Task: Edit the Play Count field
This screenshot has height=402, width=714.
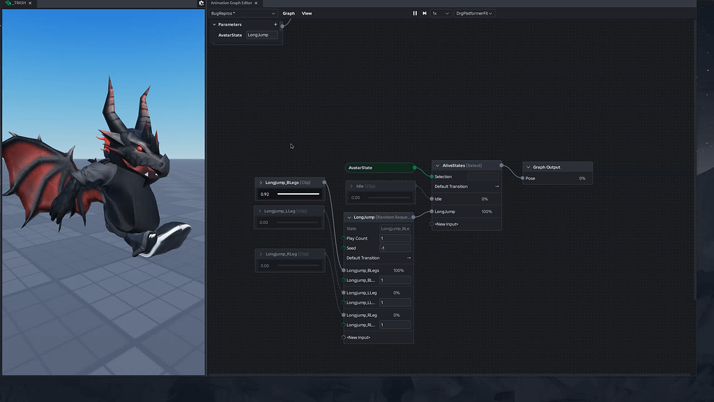Action: [395, 239]
